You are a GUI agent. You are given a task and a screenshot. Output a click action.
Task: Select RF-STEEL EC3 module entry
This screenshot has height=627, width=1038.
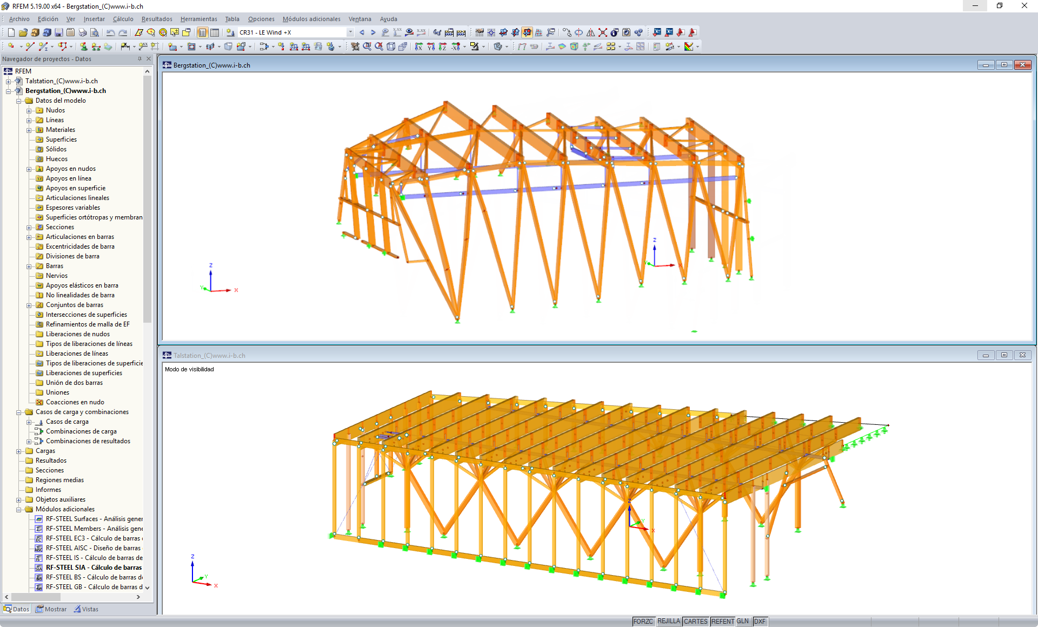tap(94, 538)
